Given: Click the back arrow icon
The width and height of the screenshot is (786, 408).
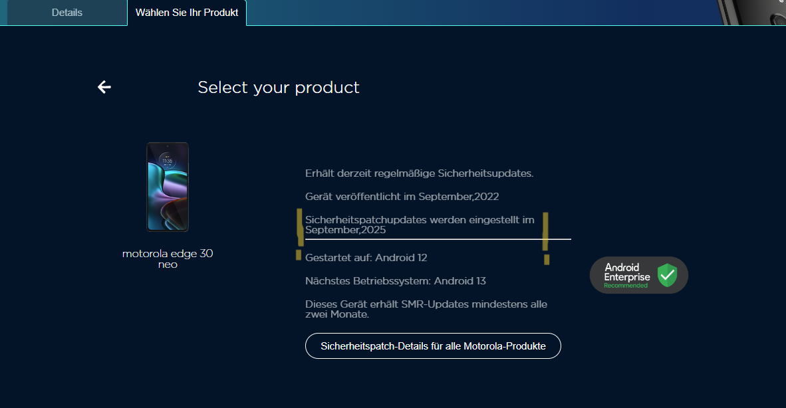Looking at the screenshot, I should point(104,87).
